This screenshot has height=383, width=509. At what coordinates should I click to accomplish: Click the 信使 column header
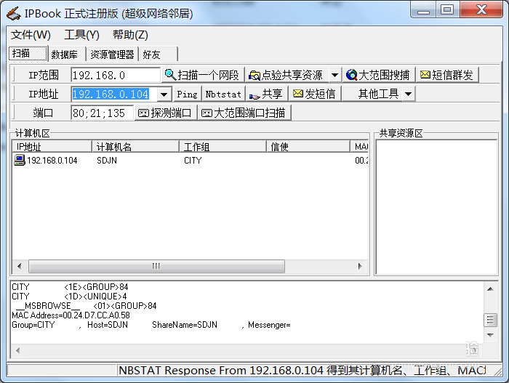point(308,147)
